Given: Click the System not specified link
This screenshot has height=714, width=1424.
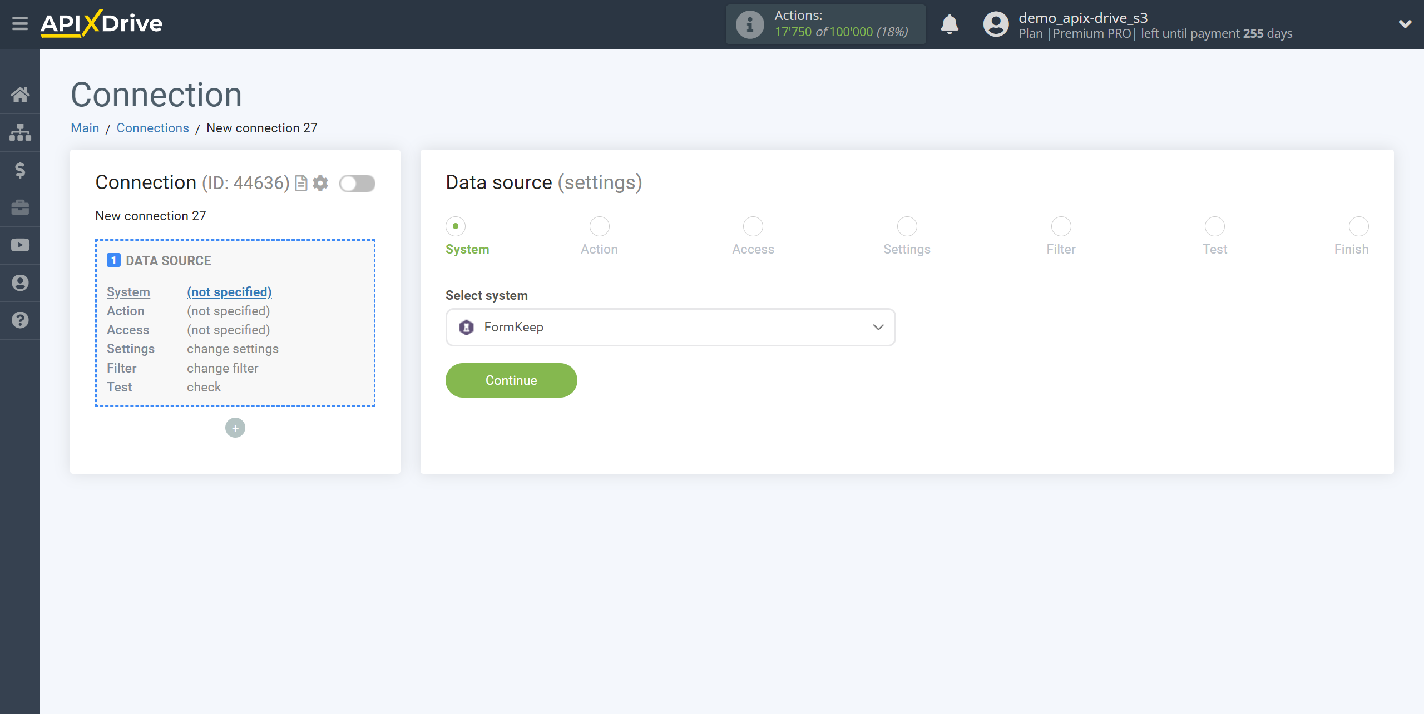Looking at the screenshot, I should (229, 291).
